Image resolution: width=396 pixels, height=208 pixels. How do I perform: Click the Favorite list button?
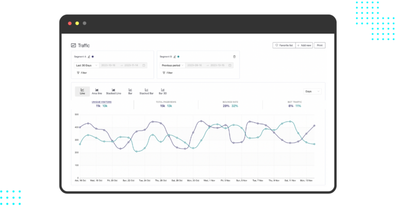click(284, 45)
